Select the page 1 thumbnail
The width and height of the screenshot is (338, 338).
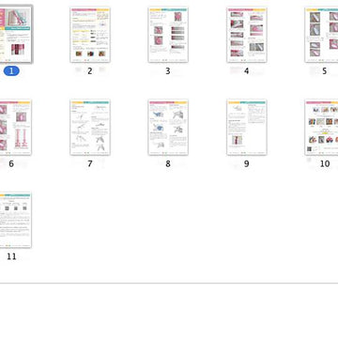[x=15, y=35]
